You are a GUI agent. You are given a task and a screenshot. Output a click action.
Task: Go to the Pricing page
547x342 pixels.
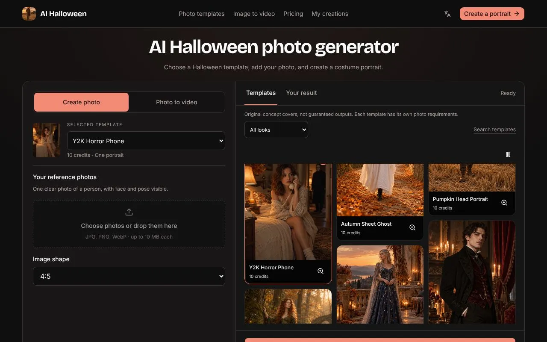coord(293,14)
